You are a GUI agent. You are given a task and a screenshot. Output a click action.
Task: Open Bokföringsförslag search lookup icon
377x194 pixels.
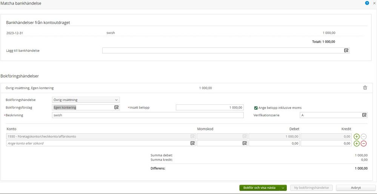116,107
